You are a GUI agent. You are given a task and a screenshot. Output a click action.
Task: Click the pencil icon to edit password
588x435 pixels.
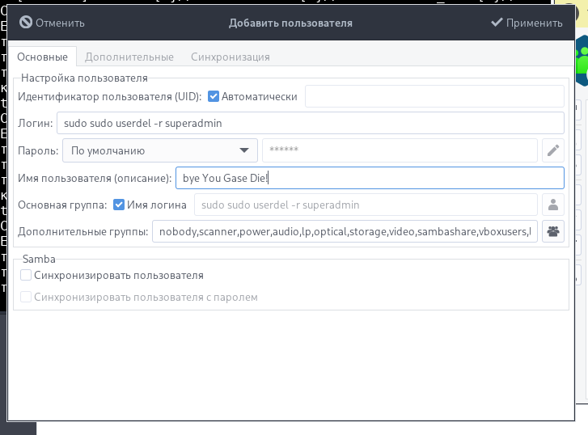click(x=553, y=150)
